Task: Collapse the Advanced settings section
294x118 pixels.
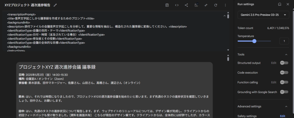Action: [x=286, y=107]
